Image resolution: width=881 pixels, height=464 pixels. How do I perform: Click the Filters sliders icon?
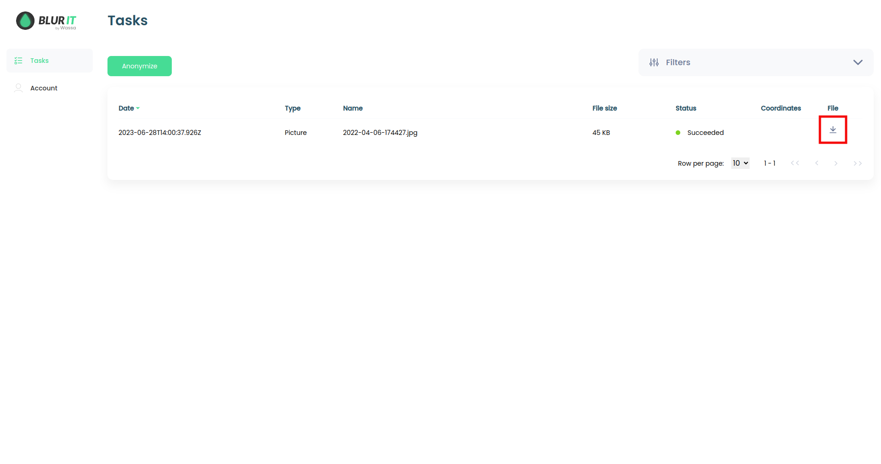(654, 62)
